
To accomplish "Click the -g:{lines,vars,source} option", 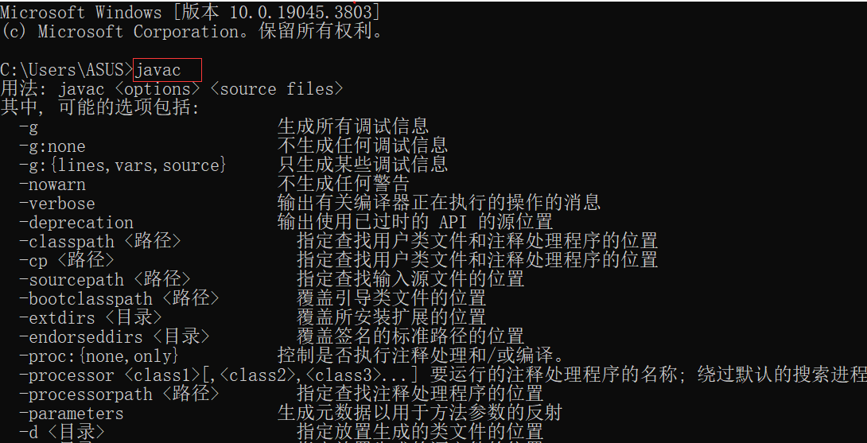I will coord(123,165).
